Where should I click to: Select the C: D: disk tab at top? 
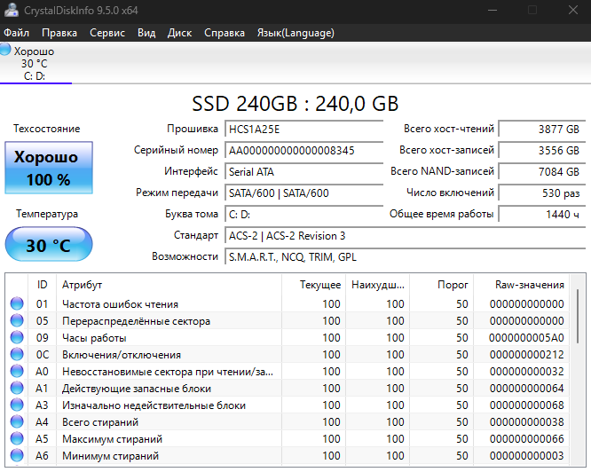pos(35,63)
